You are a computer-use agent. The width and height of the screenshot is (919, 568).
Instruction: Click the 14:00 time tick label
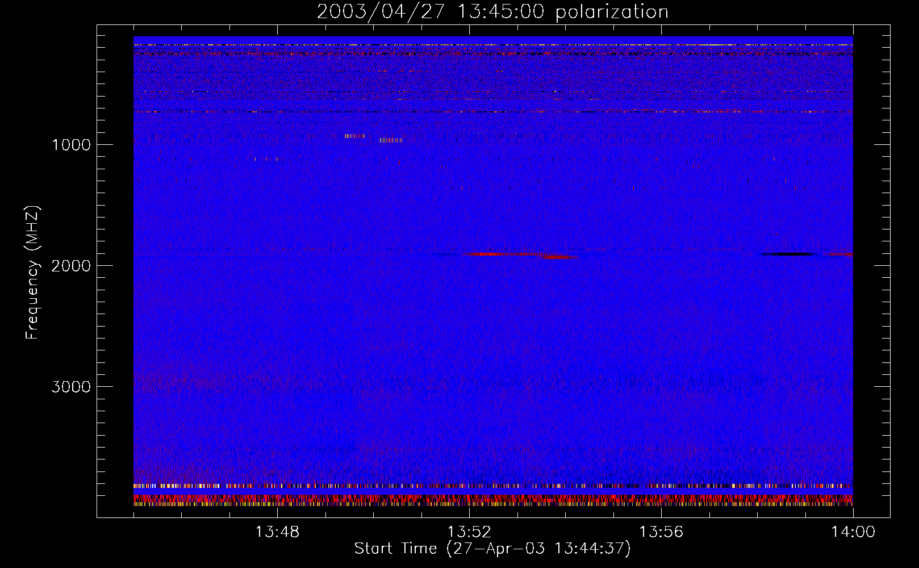[853, 532]
